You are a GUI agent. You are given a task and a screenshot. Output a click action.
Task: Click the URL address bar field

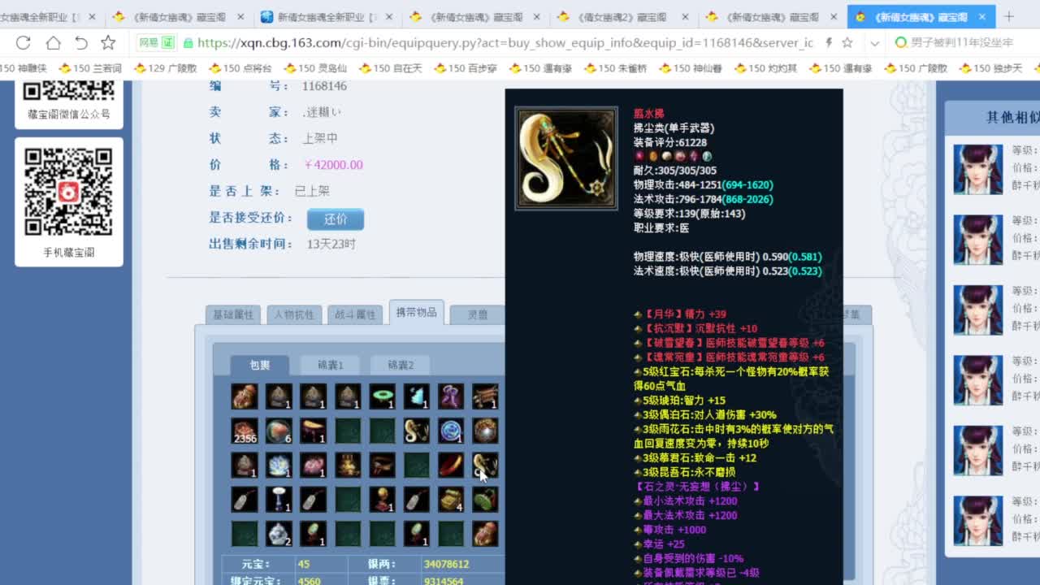tap(504, 42)
